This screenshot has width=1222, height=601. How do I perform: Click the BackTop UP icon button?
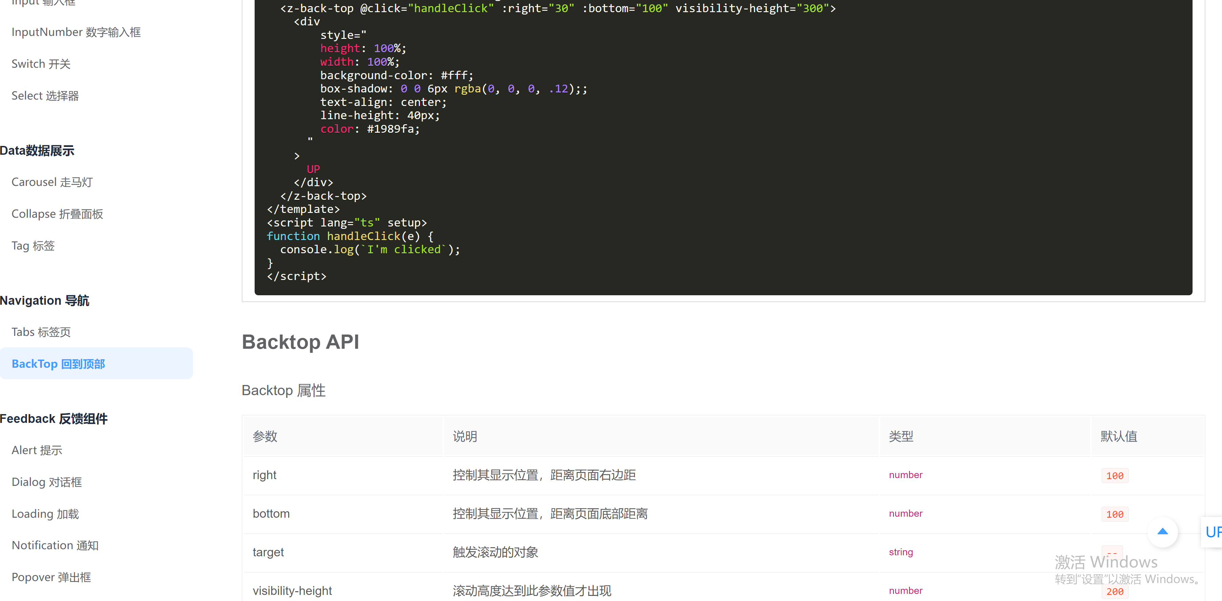point(1163,532)
